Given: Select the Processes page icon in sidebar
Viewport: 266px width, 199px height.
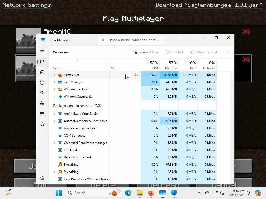Looking at the screenshot, I should point(42,62).
